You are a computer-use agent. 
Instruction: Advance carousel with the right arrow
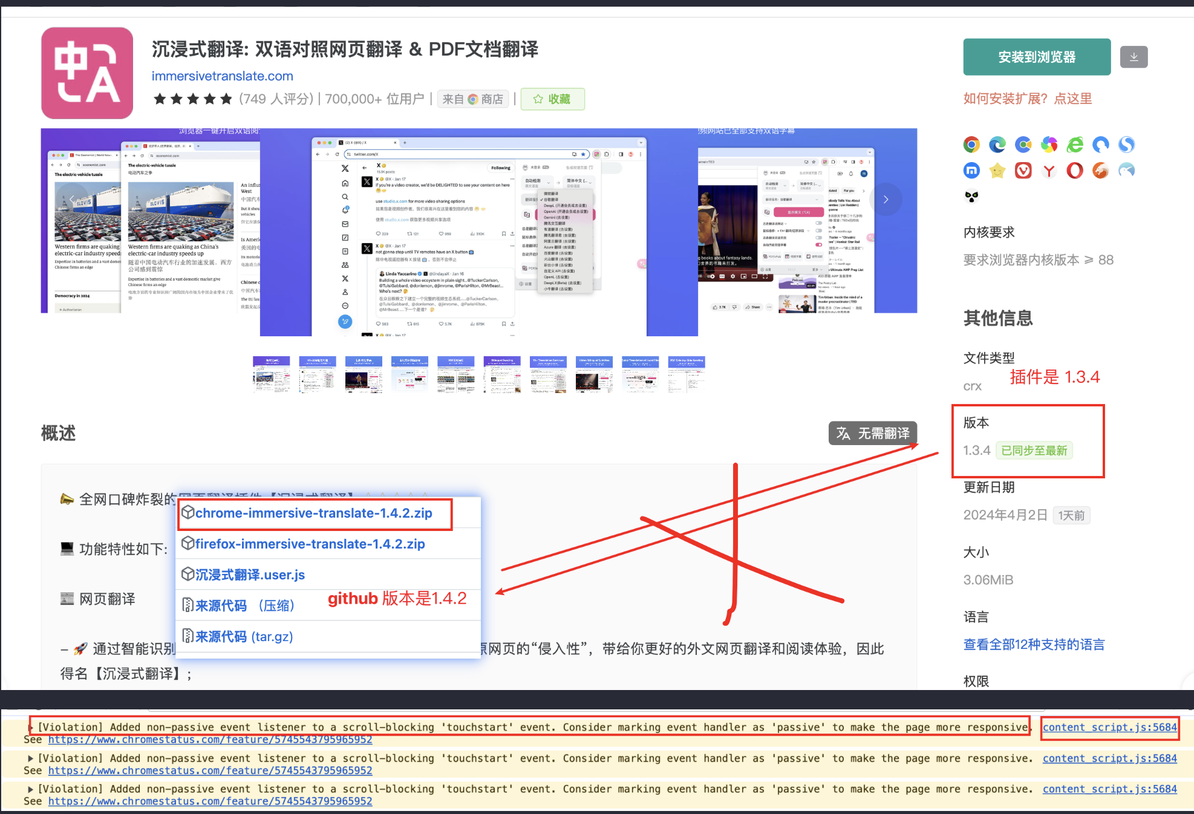(886, 200)
